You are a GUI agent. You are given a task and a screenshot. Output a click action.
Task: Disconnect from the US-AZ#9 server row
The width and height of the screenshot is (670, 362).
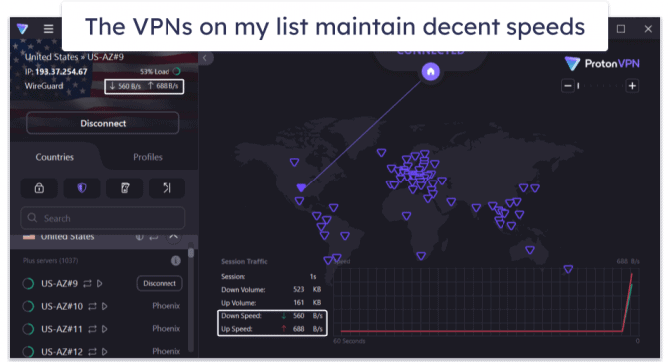click(x=160, y=284)
